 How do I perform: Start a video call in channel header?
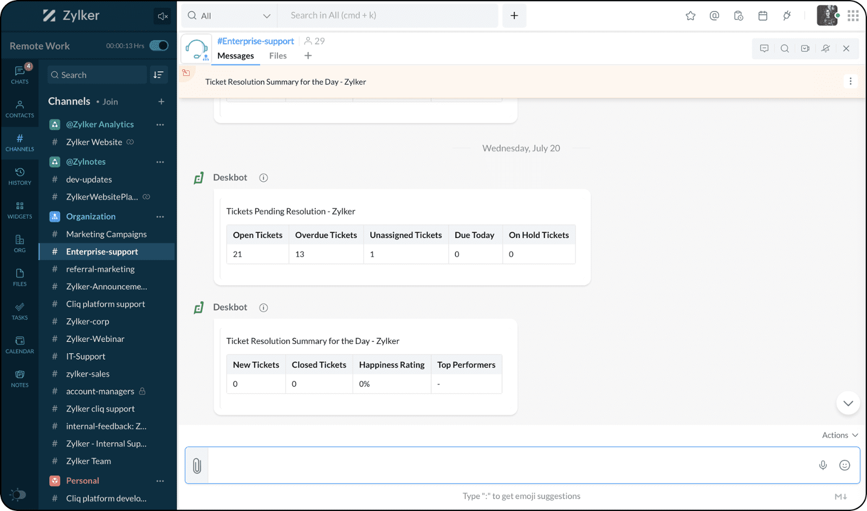point(805,48)
